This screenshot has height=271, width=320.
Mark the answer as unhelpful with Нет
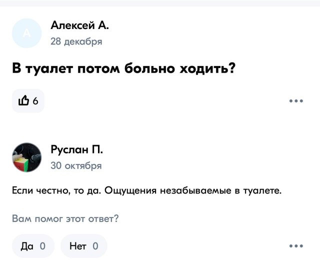point(83,246)
